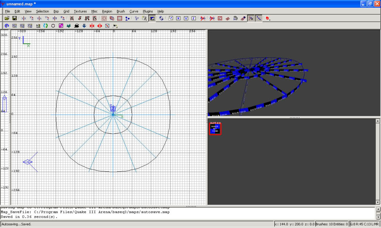Viewport: 381px width, 228px height.
Task: Click the Open map folder icon
Action: (x=7, y=18)
